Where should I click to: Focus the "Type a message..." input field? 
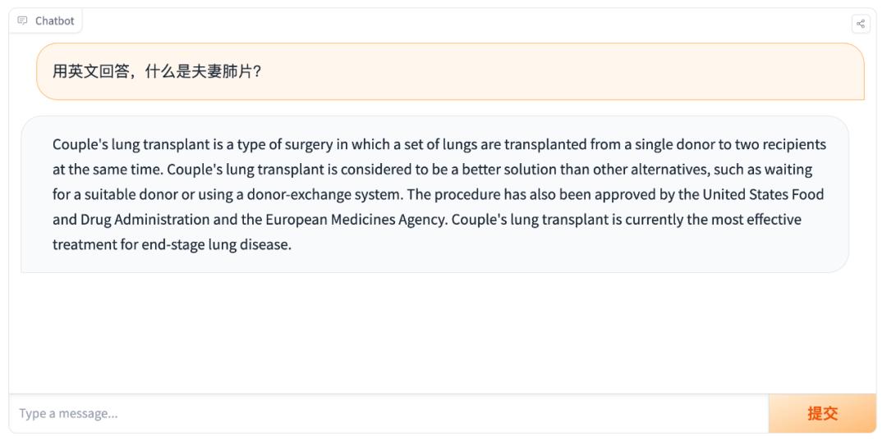pos(386,413)
